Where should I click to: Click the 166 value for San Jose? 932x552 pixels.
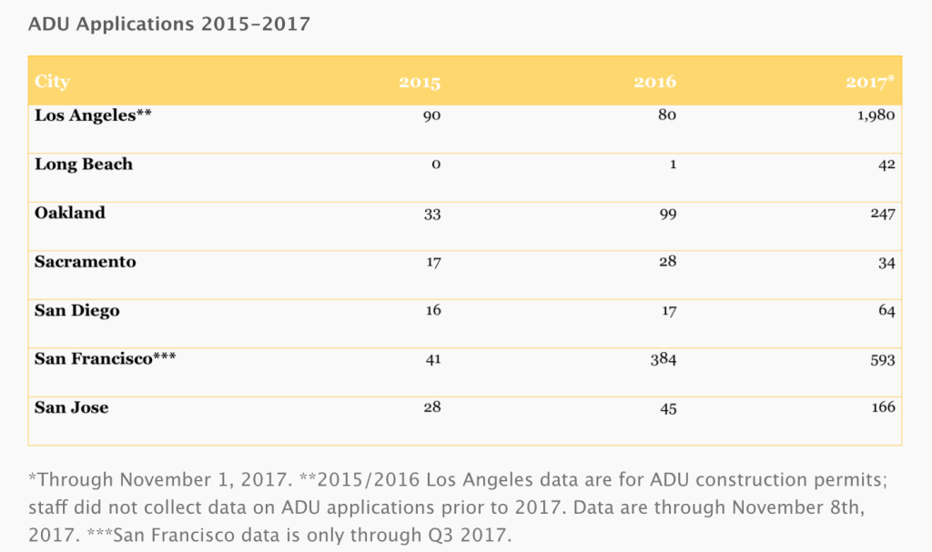point(882,407)
